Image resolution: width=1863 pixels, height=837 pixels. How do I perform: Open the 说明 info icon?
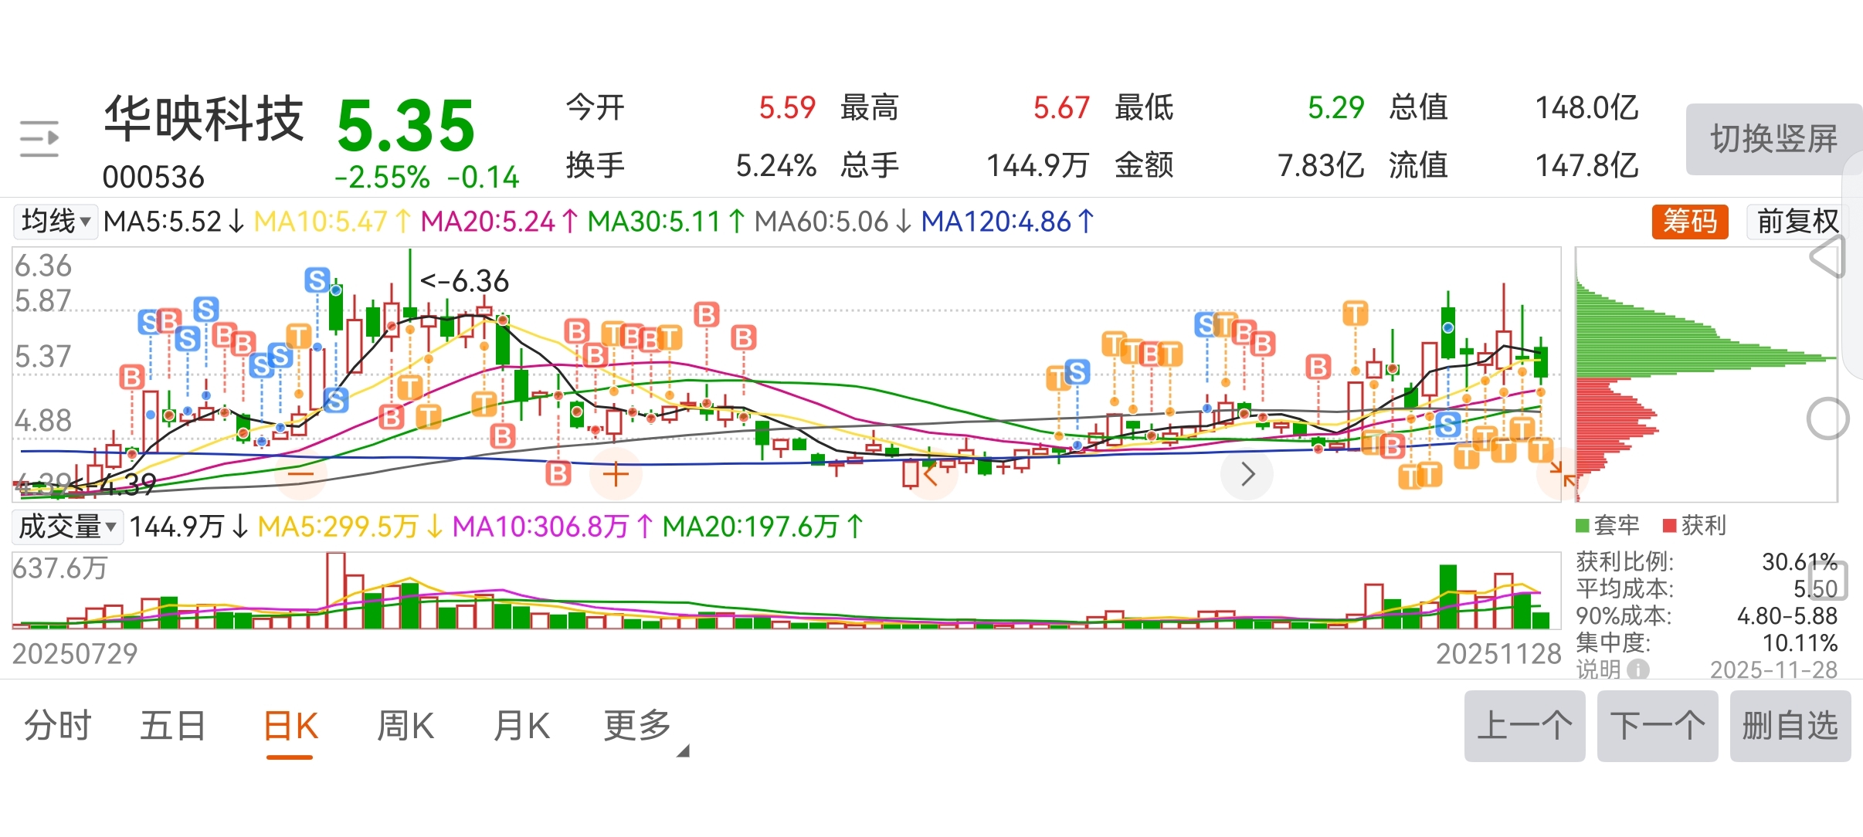[x=1637, y=669]
